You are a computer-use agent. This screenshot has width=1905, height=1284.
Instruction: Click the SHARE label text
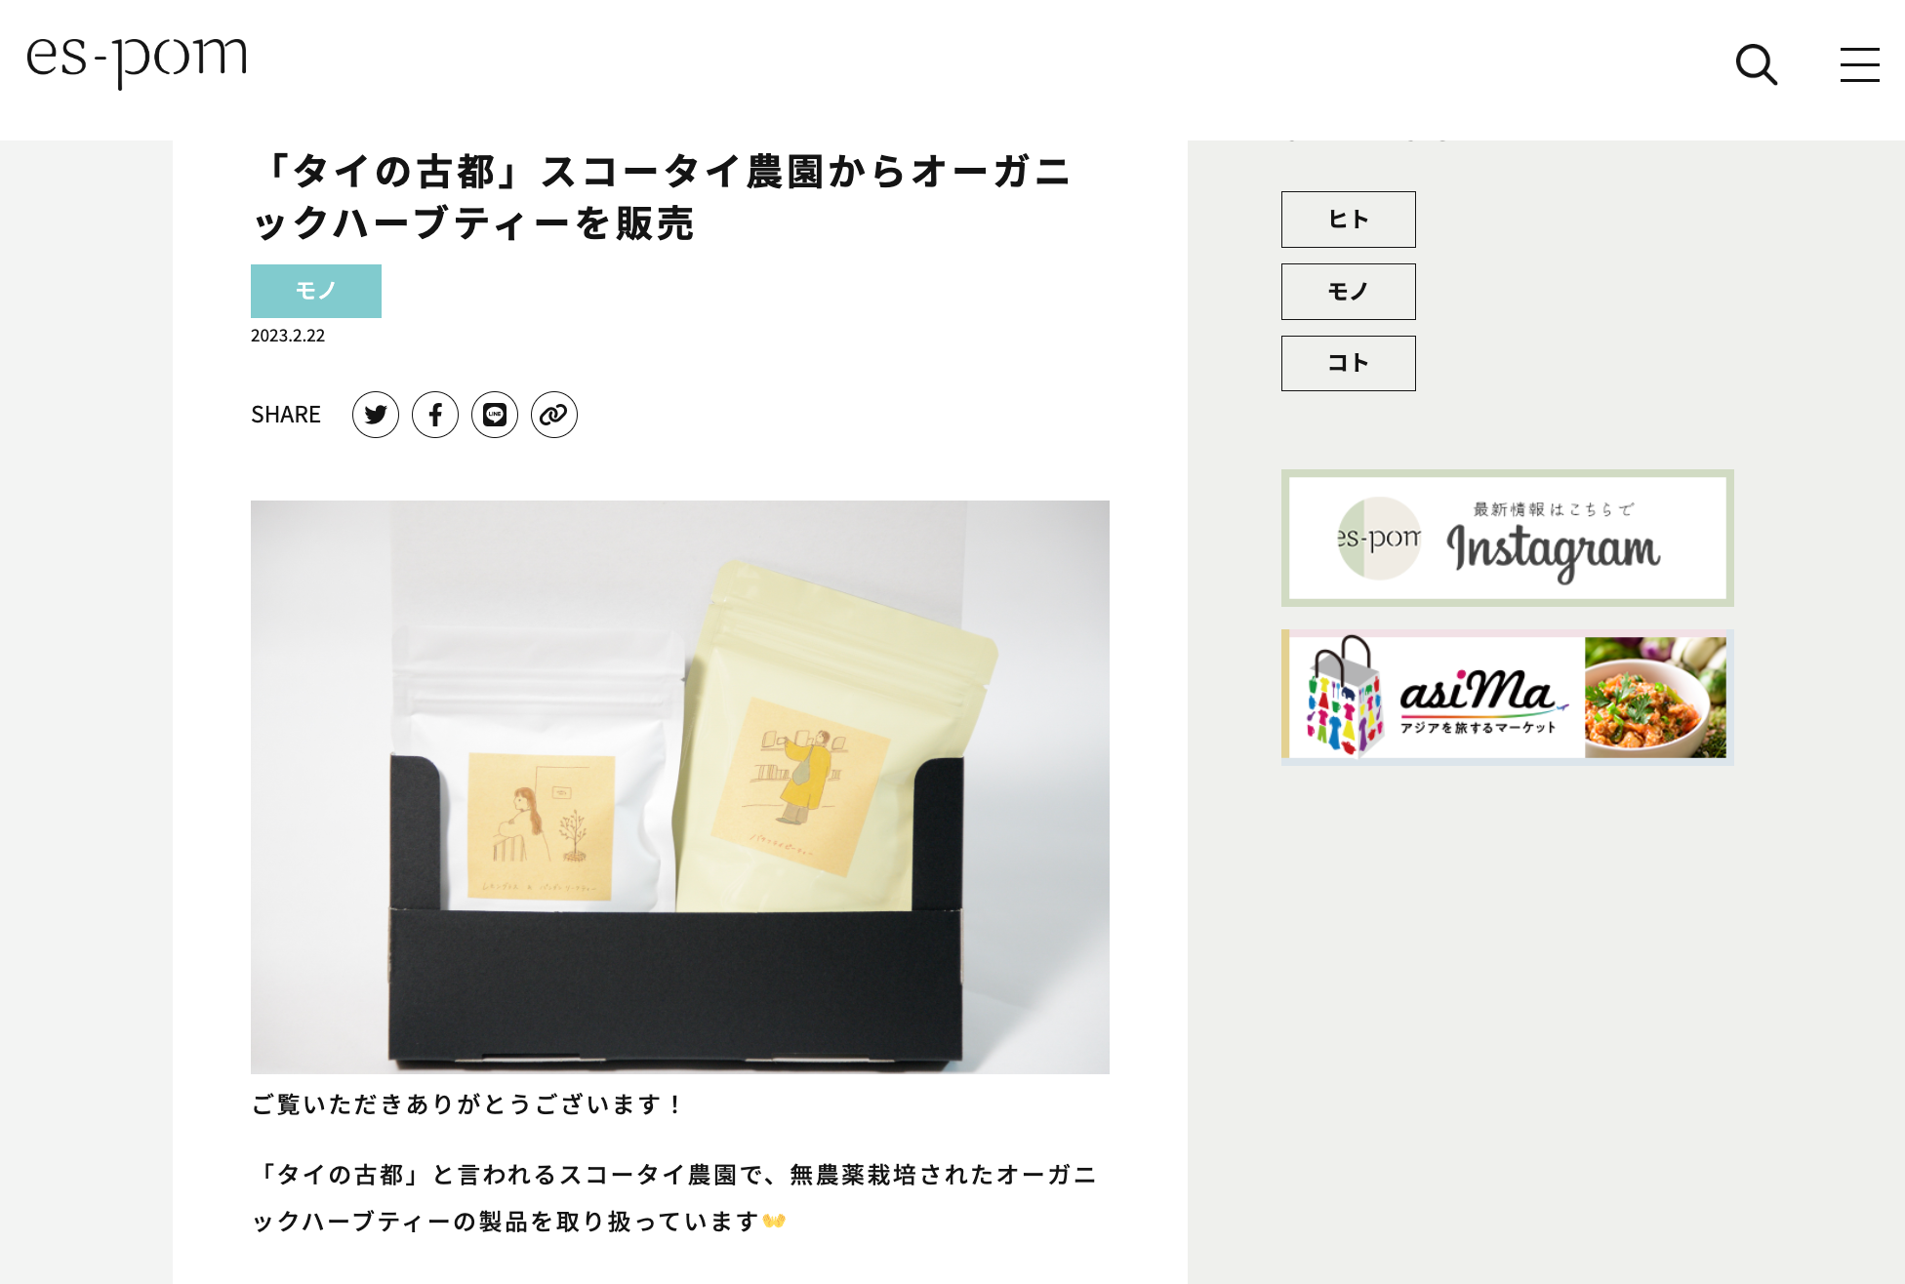tap(286, 415)
